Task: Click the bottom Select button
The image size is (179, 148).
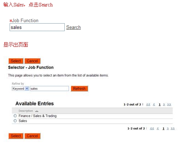Action: 16,136
